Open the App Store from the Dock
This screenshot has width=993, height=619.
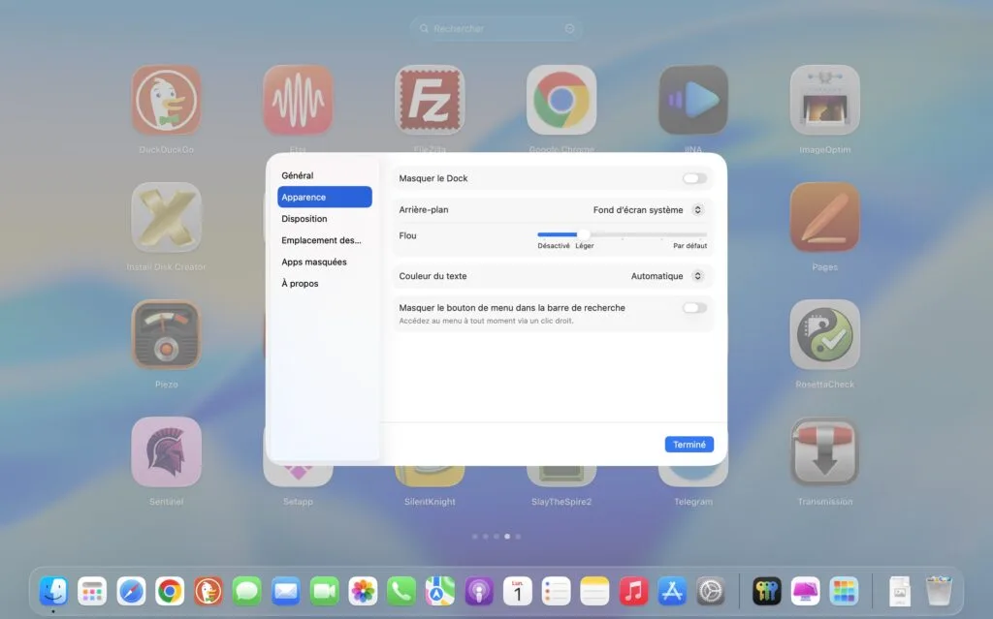pyautogui.click(x=672, y=591)
